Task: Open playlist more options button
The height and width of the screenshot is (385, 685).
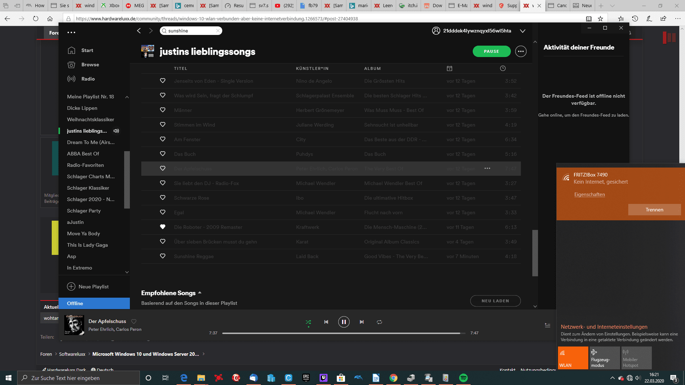Action: pyautogui.click(x=521, y=51)
